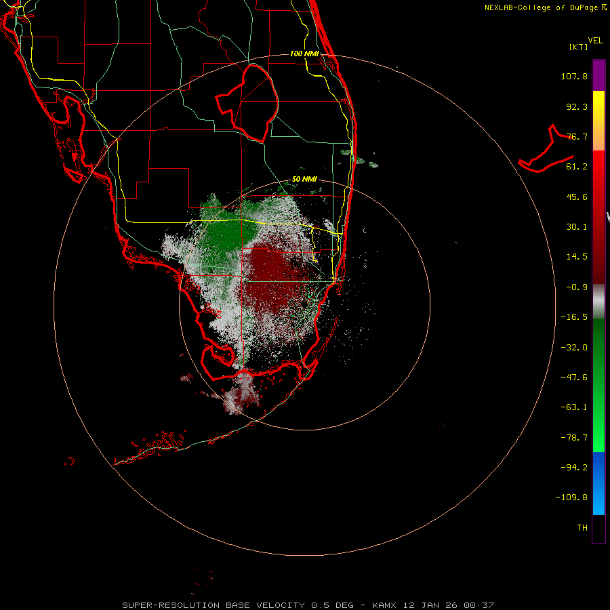610x610 pixels.
Task: Click the [KT] units label
Action: (579, 47)
